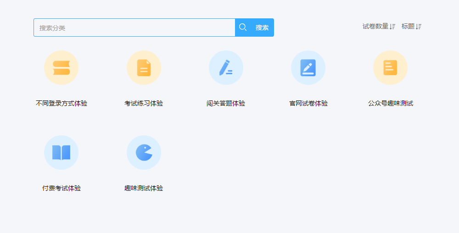Screen dimensions: 459x233
Task: Select the 付费考试体验 label
Action: click(x=62, y=188)
